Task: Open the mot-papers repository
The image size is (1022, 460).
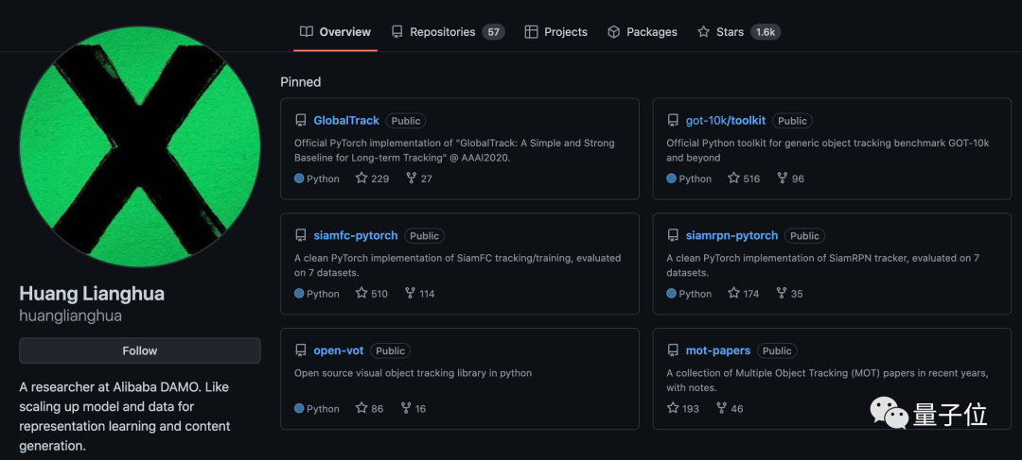Action: (717, 350)
